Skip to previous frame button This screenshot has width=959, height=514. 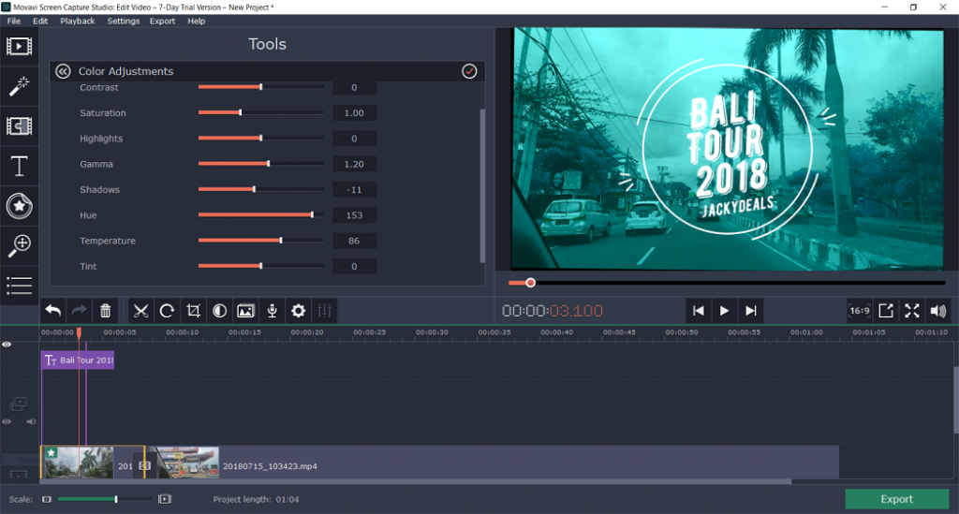(x=698, y=311)
